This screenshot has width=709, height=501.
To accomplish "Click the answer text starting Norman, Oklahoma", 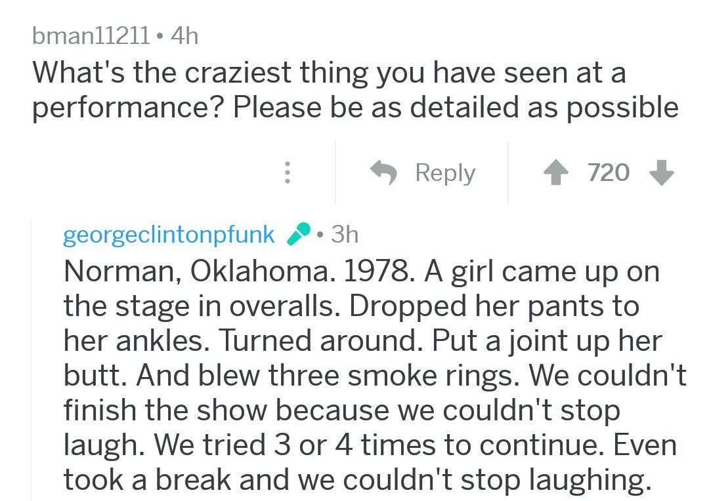I will 375,376.
